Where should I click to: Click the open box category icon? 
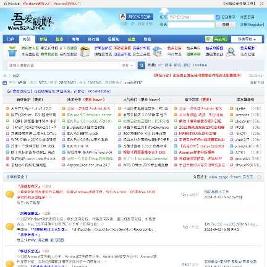coord(85,51)
